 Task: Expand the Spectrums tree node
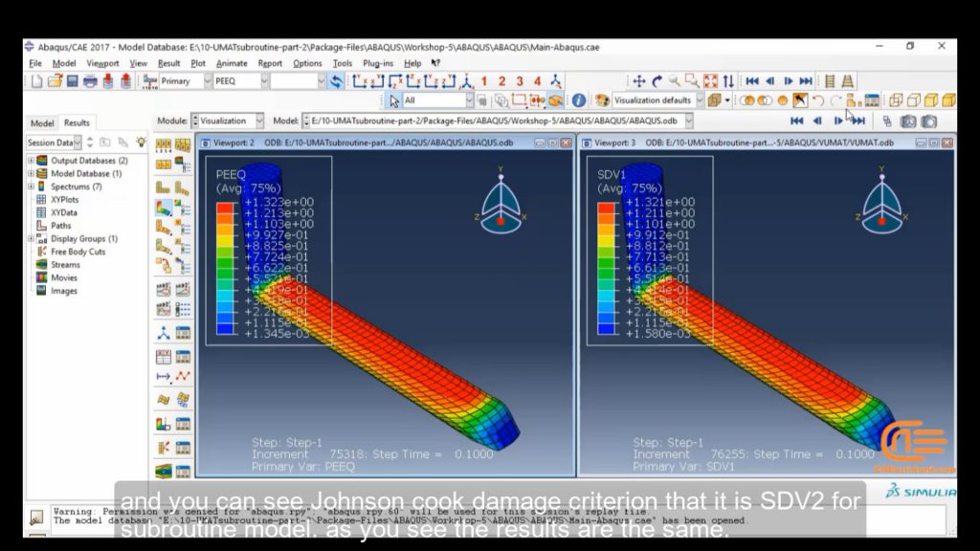coord(30,187)
